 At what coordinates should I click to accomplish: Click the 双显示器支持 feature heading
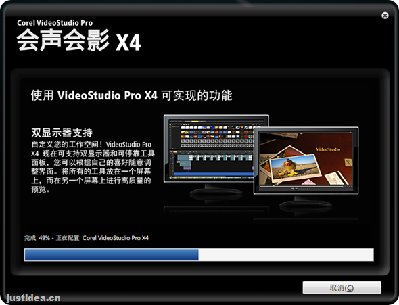[62, 133]
